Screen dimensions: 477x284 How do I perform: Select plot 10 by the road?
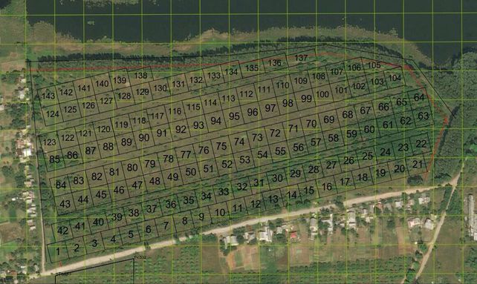click(x=220, y=213)
